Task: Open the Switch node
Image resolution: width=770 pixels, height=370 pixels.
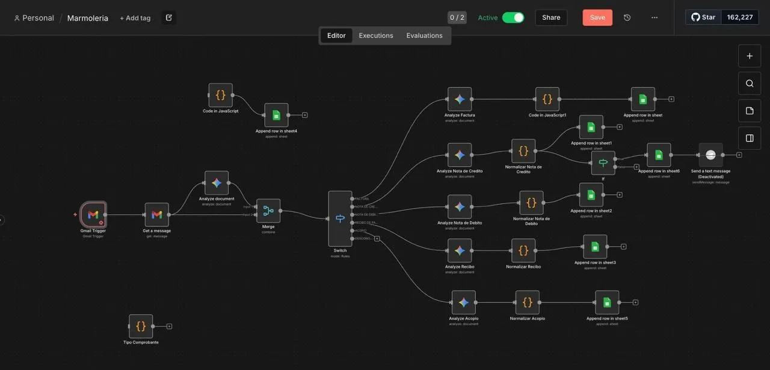Action: click(x=340, y=219)
